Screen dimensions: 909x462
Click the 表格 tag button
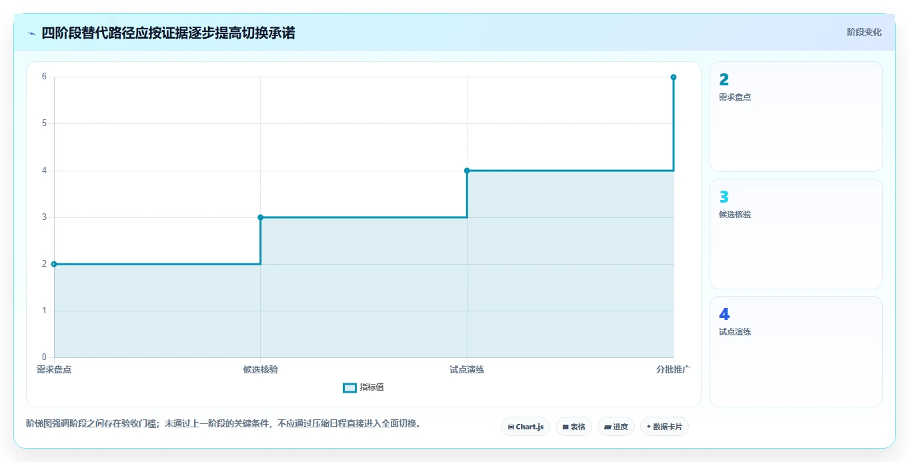coord(574,427)
